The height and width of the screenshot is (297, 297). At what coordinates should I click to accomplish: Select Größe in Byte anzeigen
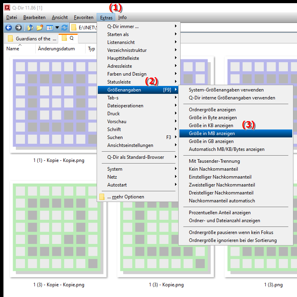coord(236,118)
